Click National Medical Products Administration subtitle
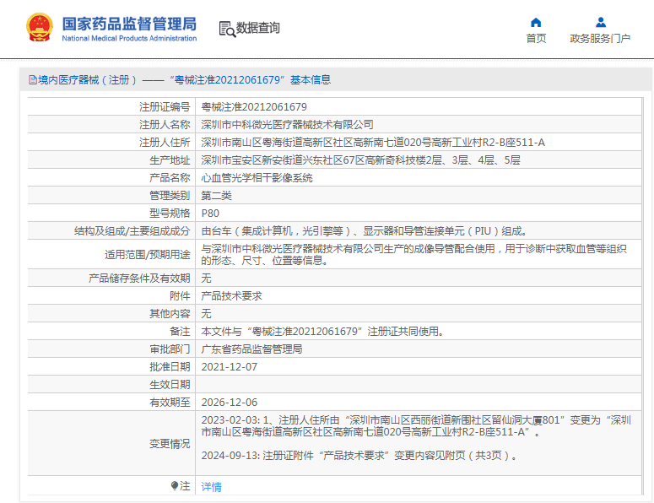 [x=129, y=38]
